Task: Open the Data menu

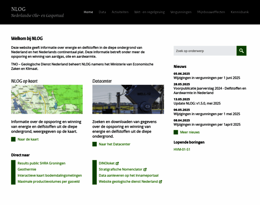Action: (102, 12)
